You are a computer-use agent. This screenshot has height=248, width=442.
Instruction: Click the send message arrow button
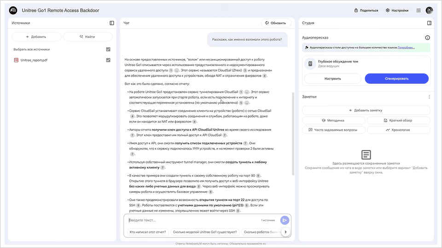[285, 220]
